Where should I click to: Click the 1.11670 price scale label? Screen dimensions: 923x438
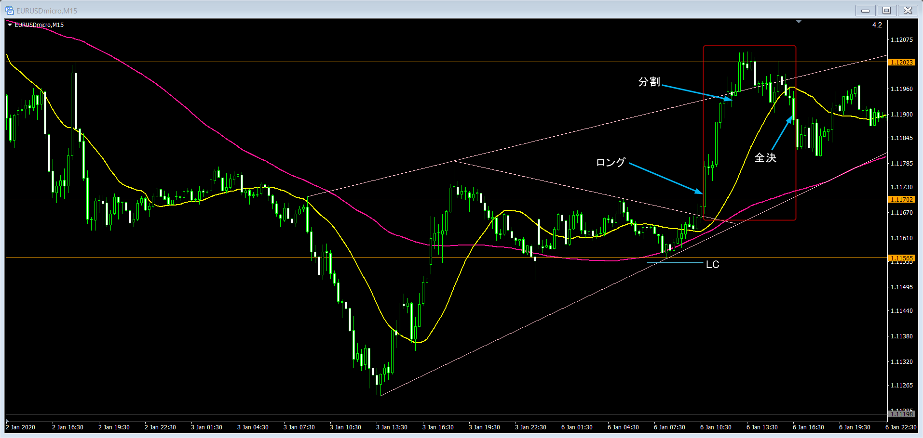pos(901,212)
